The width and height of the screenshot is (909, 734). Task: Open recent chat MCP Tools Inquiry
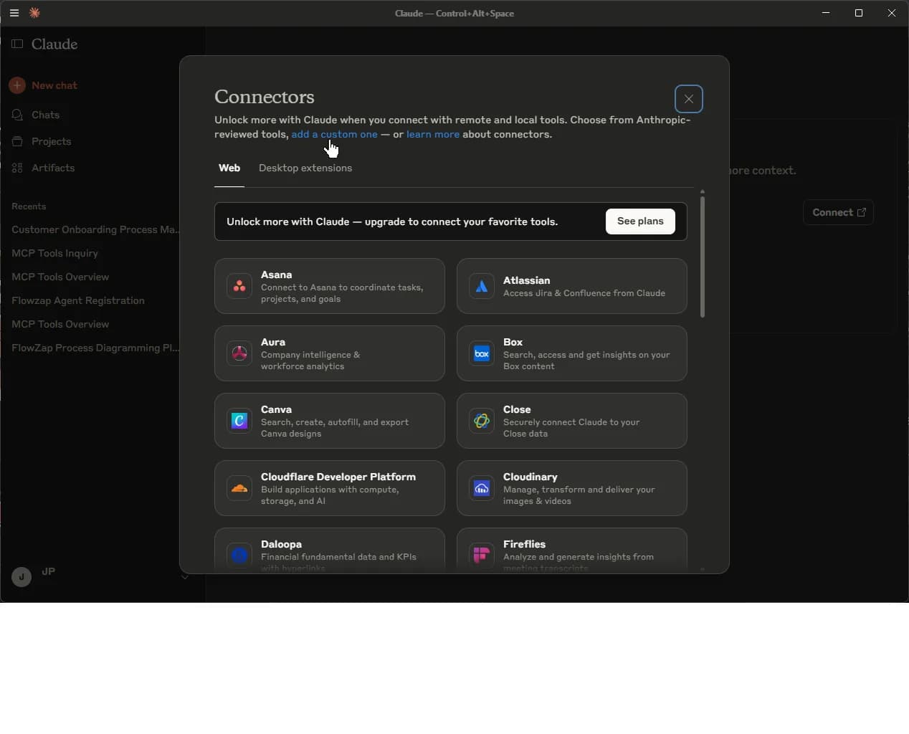pos(54,253)
